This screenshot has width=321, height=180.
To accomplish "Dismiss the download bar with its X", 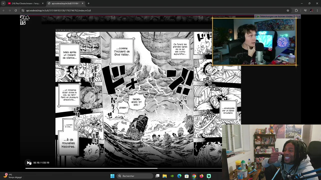I will click(x=299, y=16).
